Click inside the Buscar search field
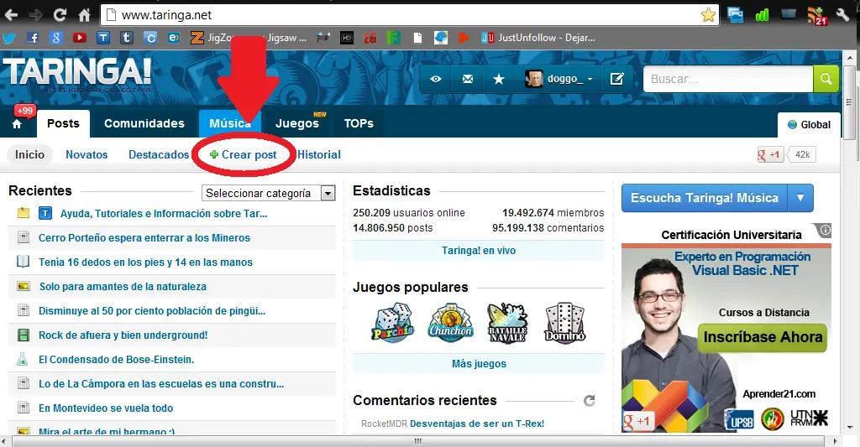The width and height of the screenshot is (860, 447). coord(728,79)
